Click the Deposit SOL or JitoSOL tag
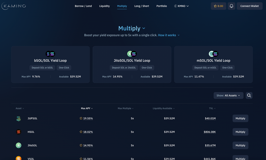Image resolution: width=266 pixels, height=160 pixels. [124, 68]
